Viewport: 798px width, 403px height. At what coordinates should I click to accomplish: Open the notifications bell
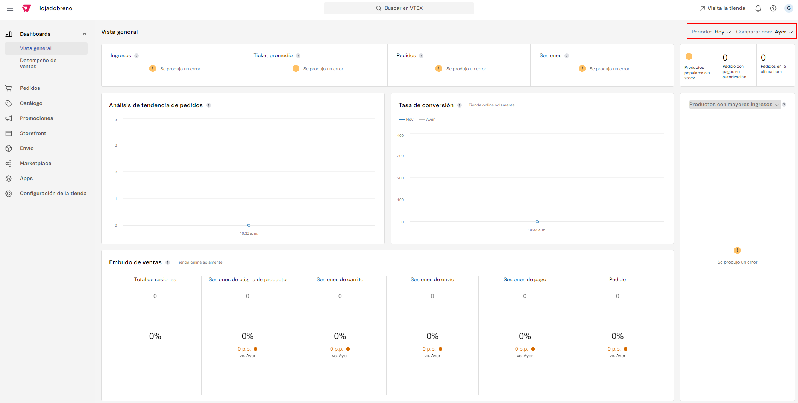pyautogui.click(x=758, y=8)
